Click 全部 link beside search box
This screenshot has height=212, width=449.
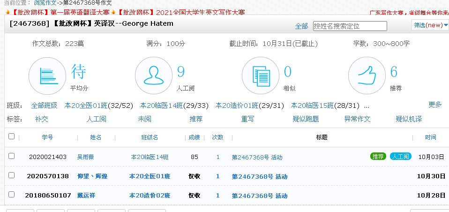[301, 26]
